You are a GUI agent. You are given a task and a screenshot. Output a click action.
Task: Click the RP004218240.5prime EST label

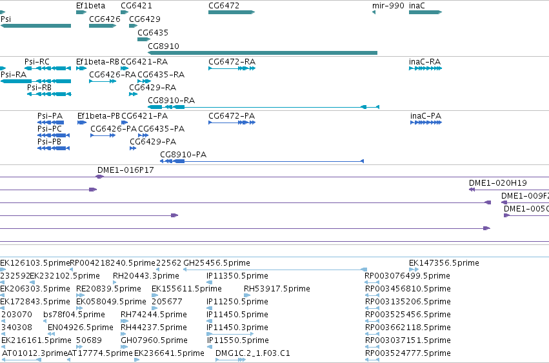point(112,263)
